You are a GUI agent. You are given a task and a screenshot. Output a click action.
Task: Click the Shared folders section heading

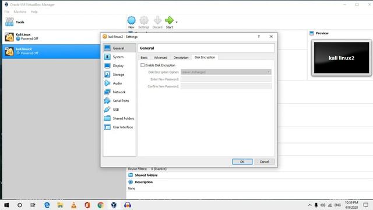146,175
